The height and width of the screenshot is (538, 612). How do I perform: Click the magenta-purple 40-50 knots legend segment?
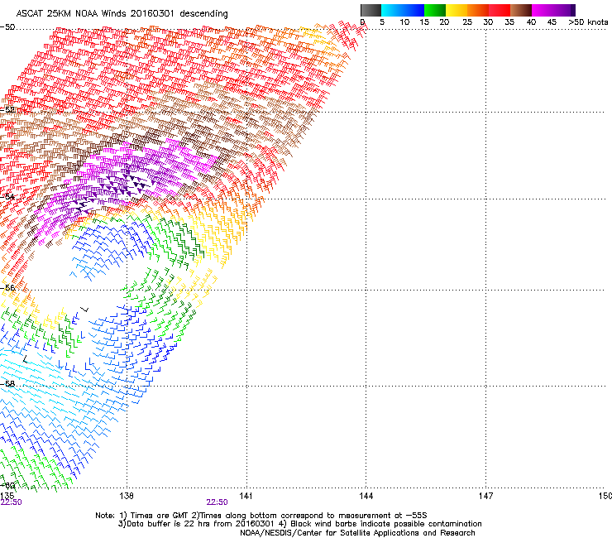coord(551,10)
